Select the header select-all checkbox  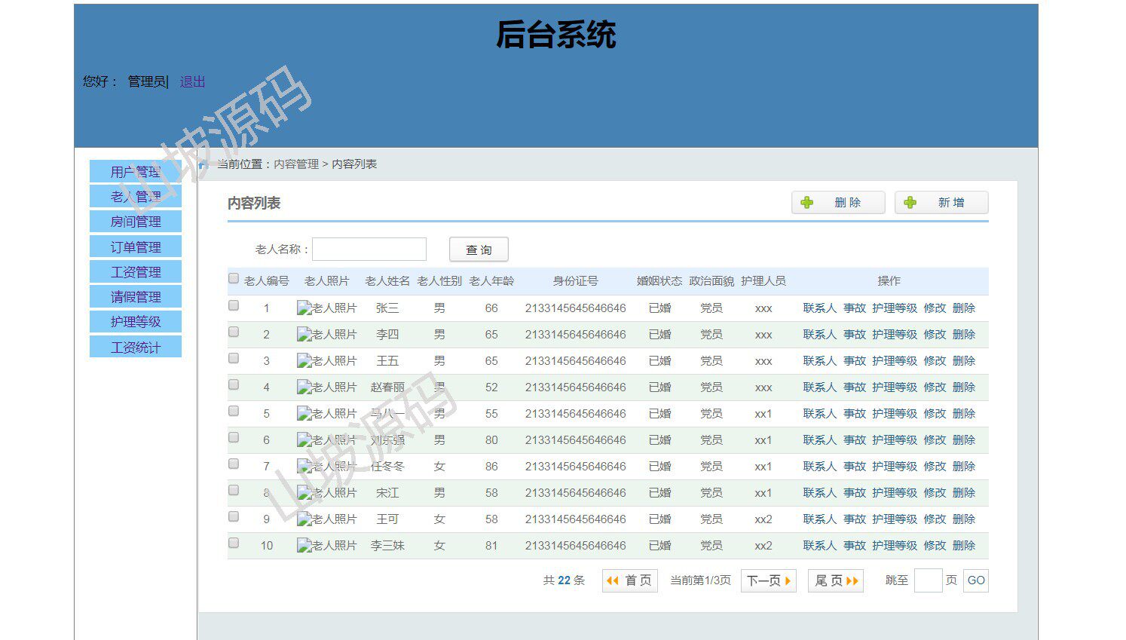(x=234, y=279)
